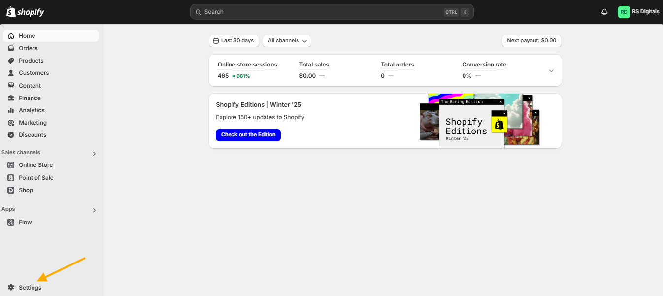
Task: Open the Discounts label in sidebar
Action: [33, 135]
